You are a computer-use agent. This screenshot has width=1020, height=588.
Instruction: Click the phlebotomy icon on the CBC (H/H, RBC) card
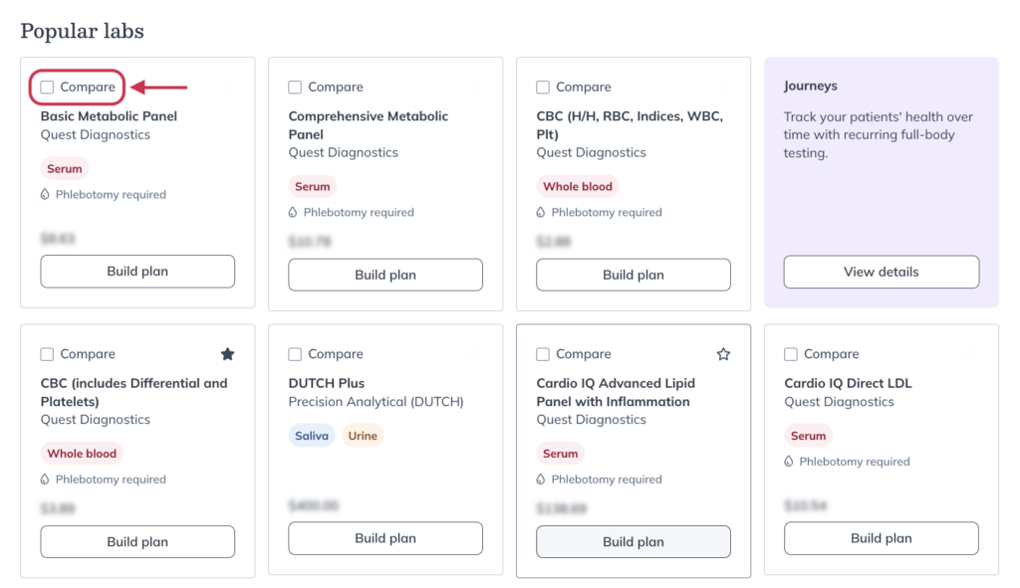(x=542, y=212)
